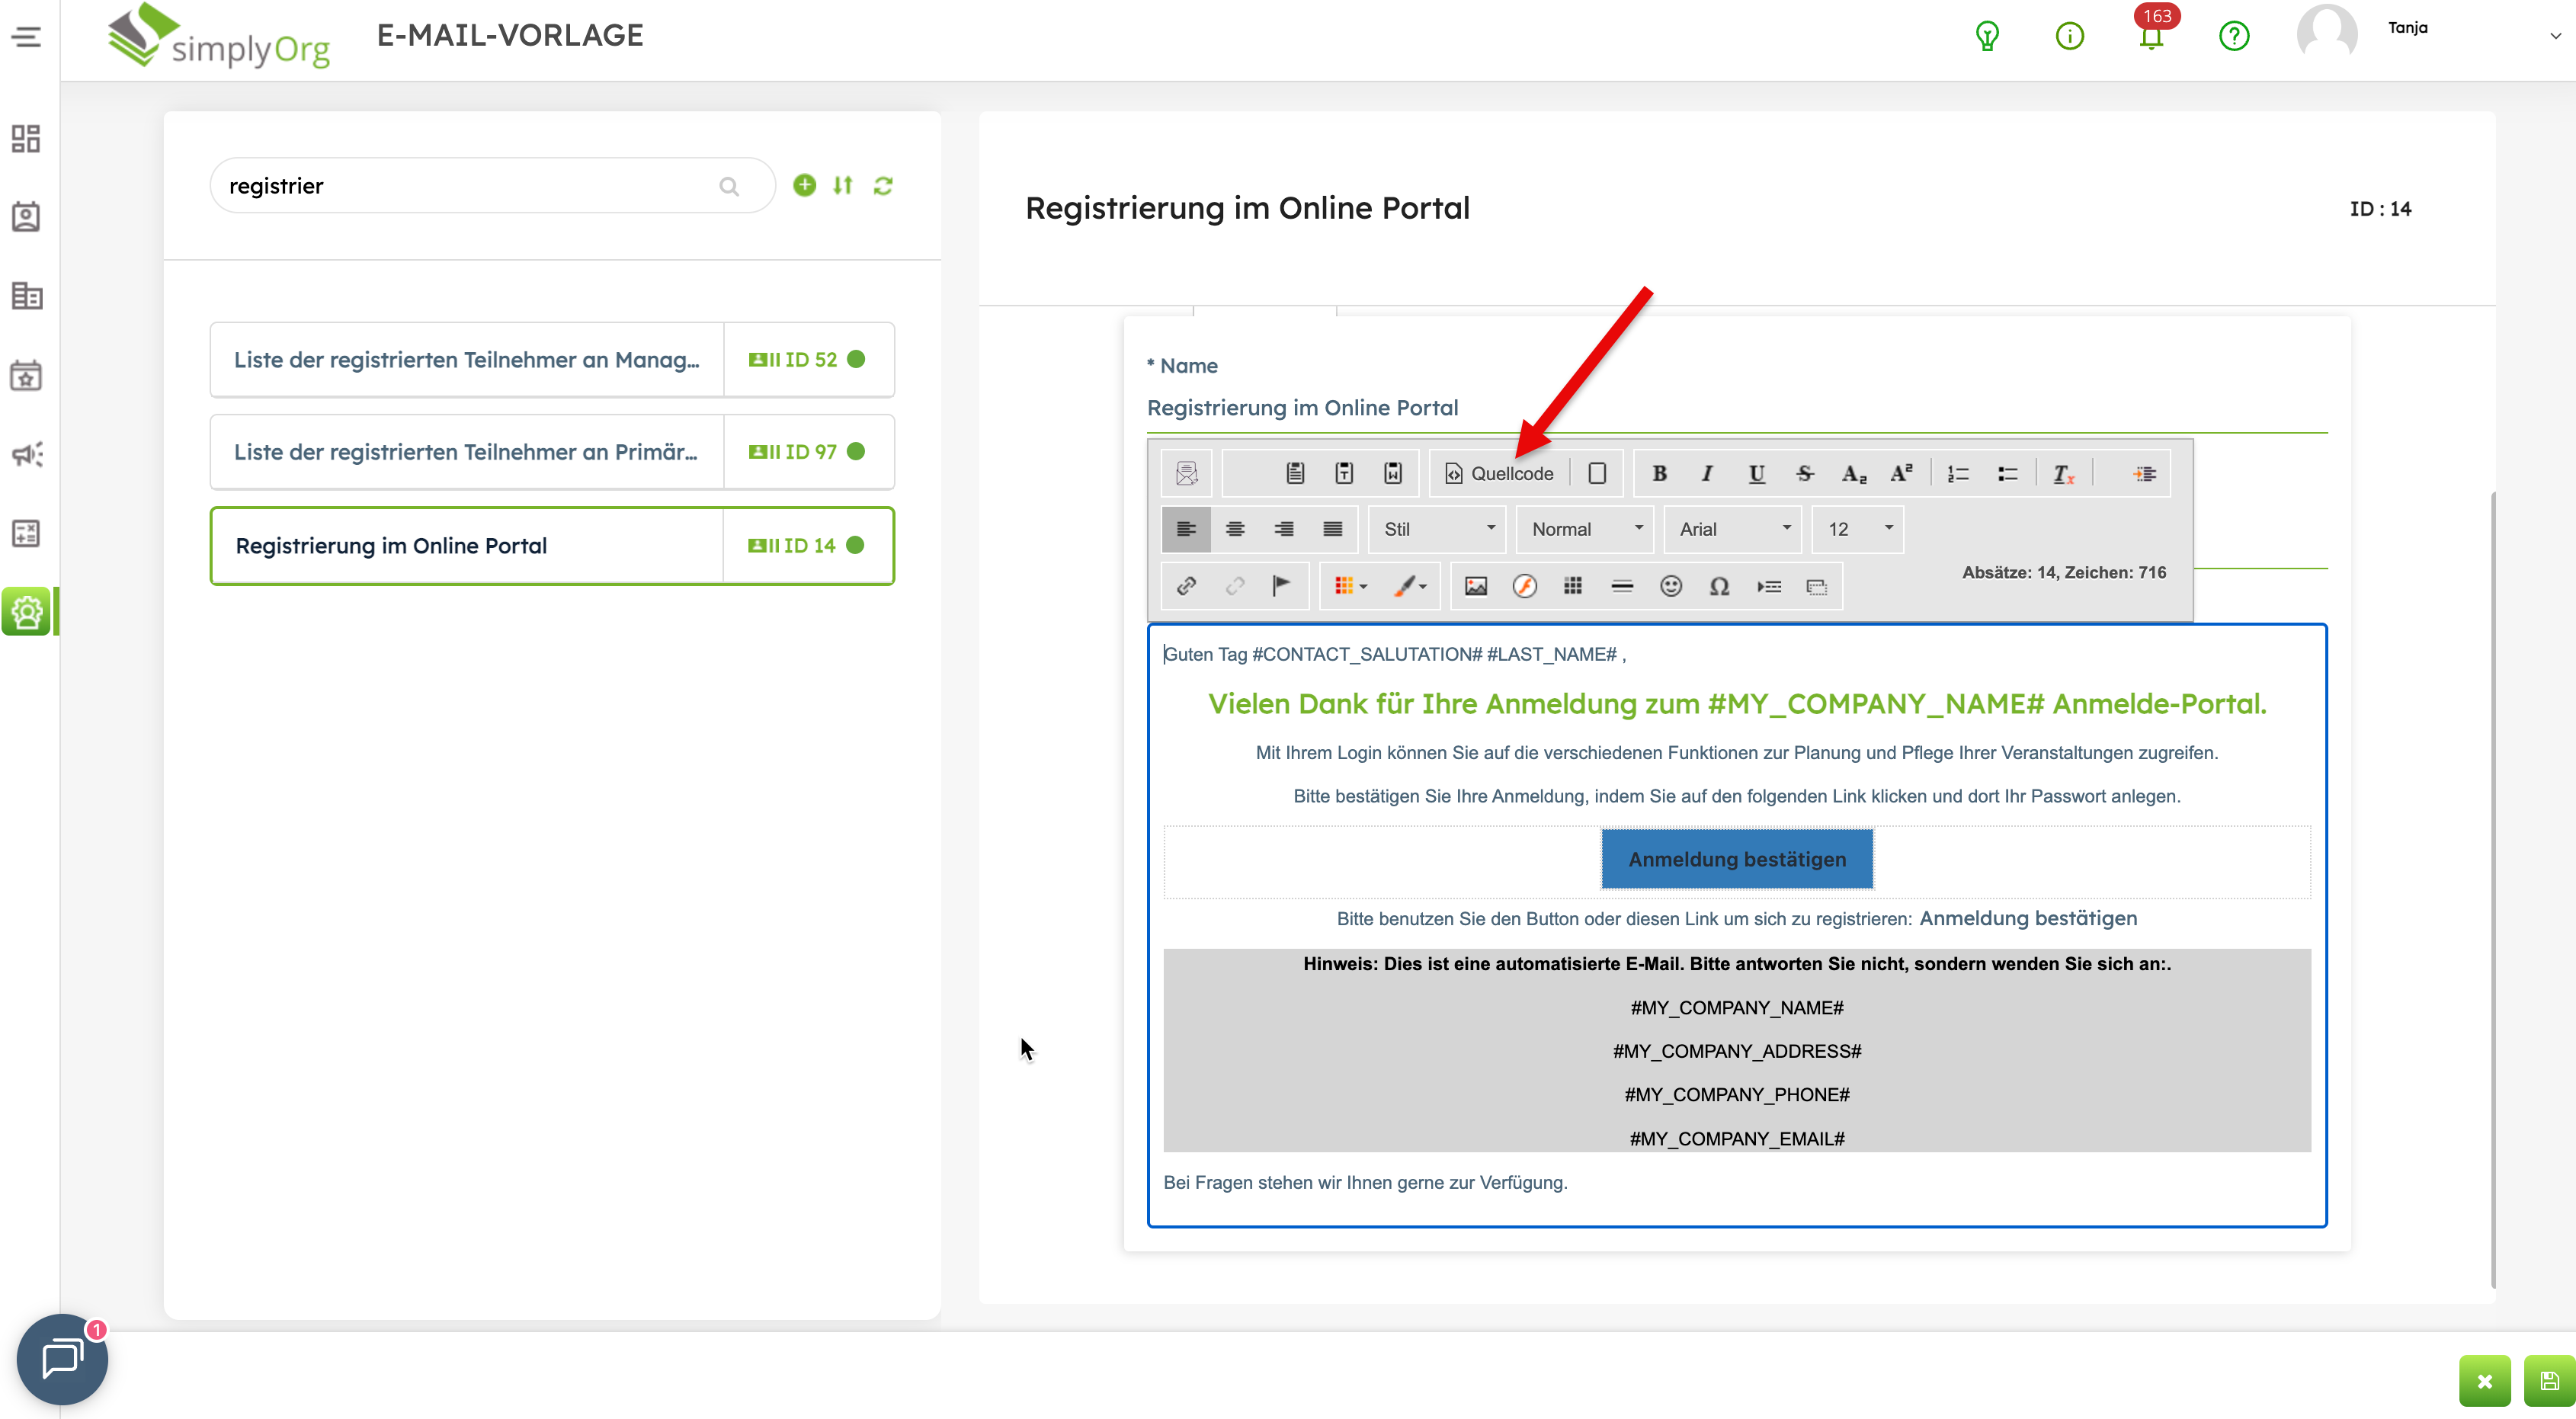Insert a special character with the Omega icon

point(1719,587)
